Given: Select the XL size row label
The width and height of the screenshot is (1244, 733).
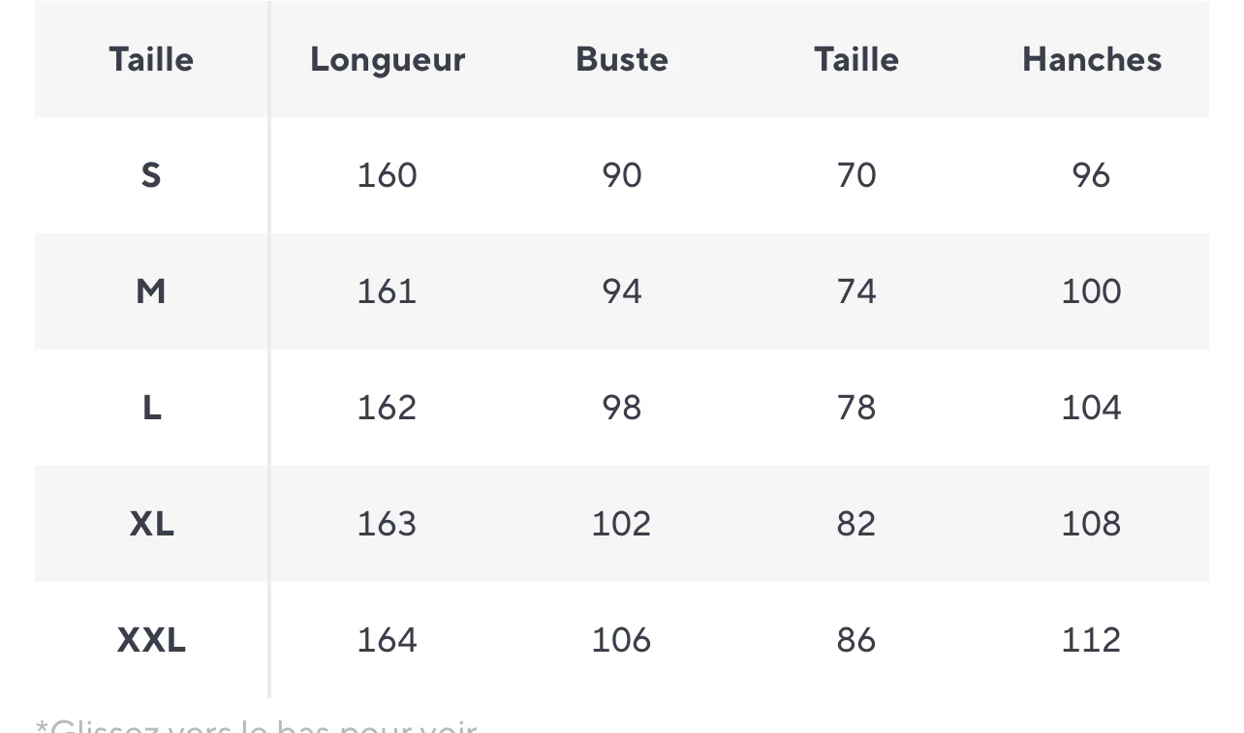Looking at the screenshot, I should tap(151, 524).
